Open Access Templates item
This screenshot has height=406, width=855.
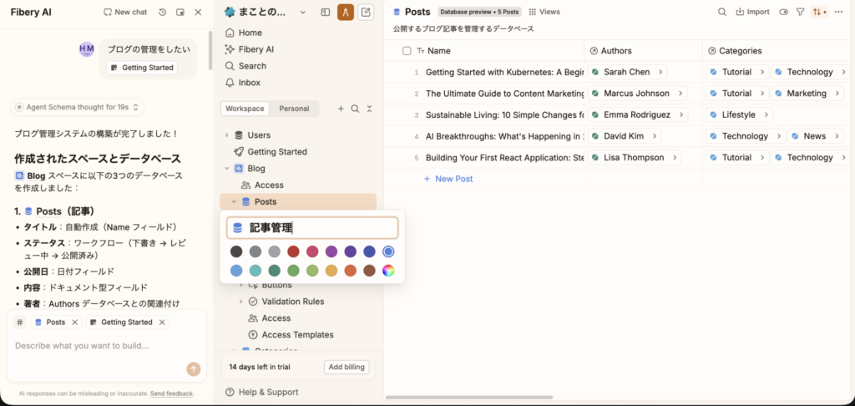click(297, 335)
